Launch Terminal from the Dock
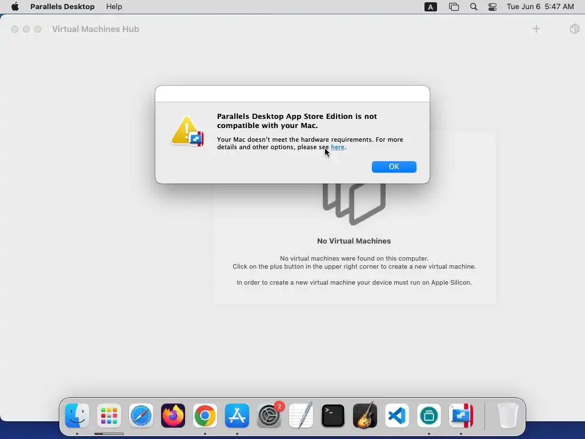Image resolution: width=585 pixels, height=439 pixels. coord(333,416)
